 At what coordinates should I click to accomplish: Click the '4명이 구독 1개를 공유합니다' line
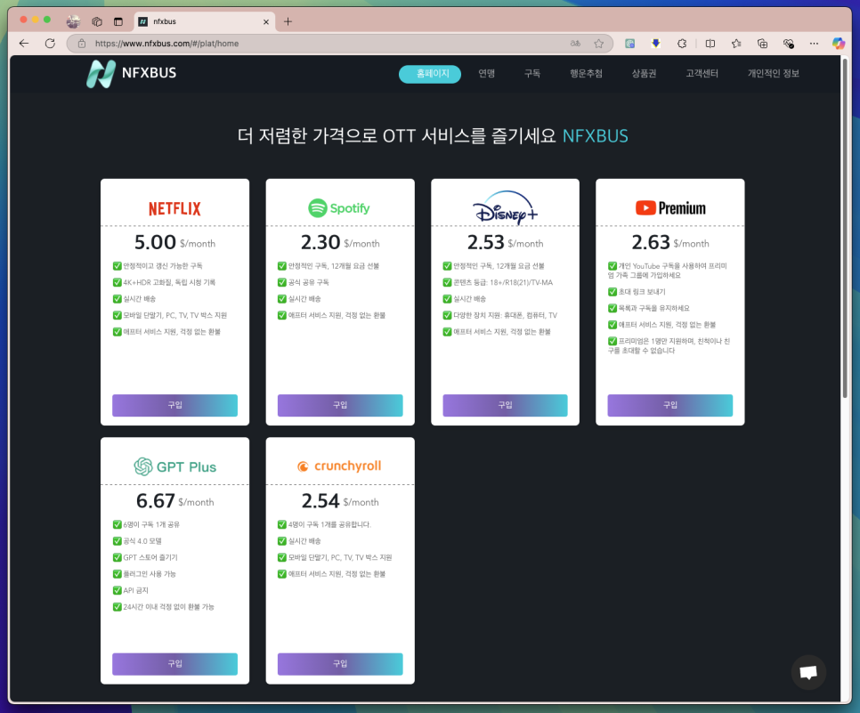pyautogui.click(x=325, y=524)
